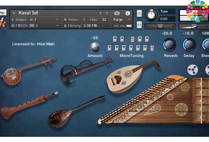Click the Delay label
The height and width of the screenshot is (142, 209).
(x=189, y=56)
